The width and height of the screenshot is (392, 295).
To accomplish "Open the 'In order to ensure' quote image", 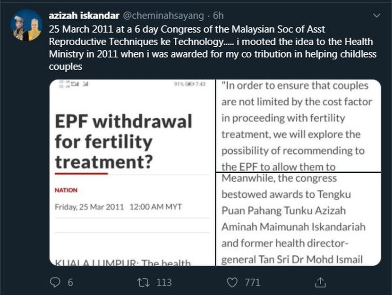I will coord(298,126).
